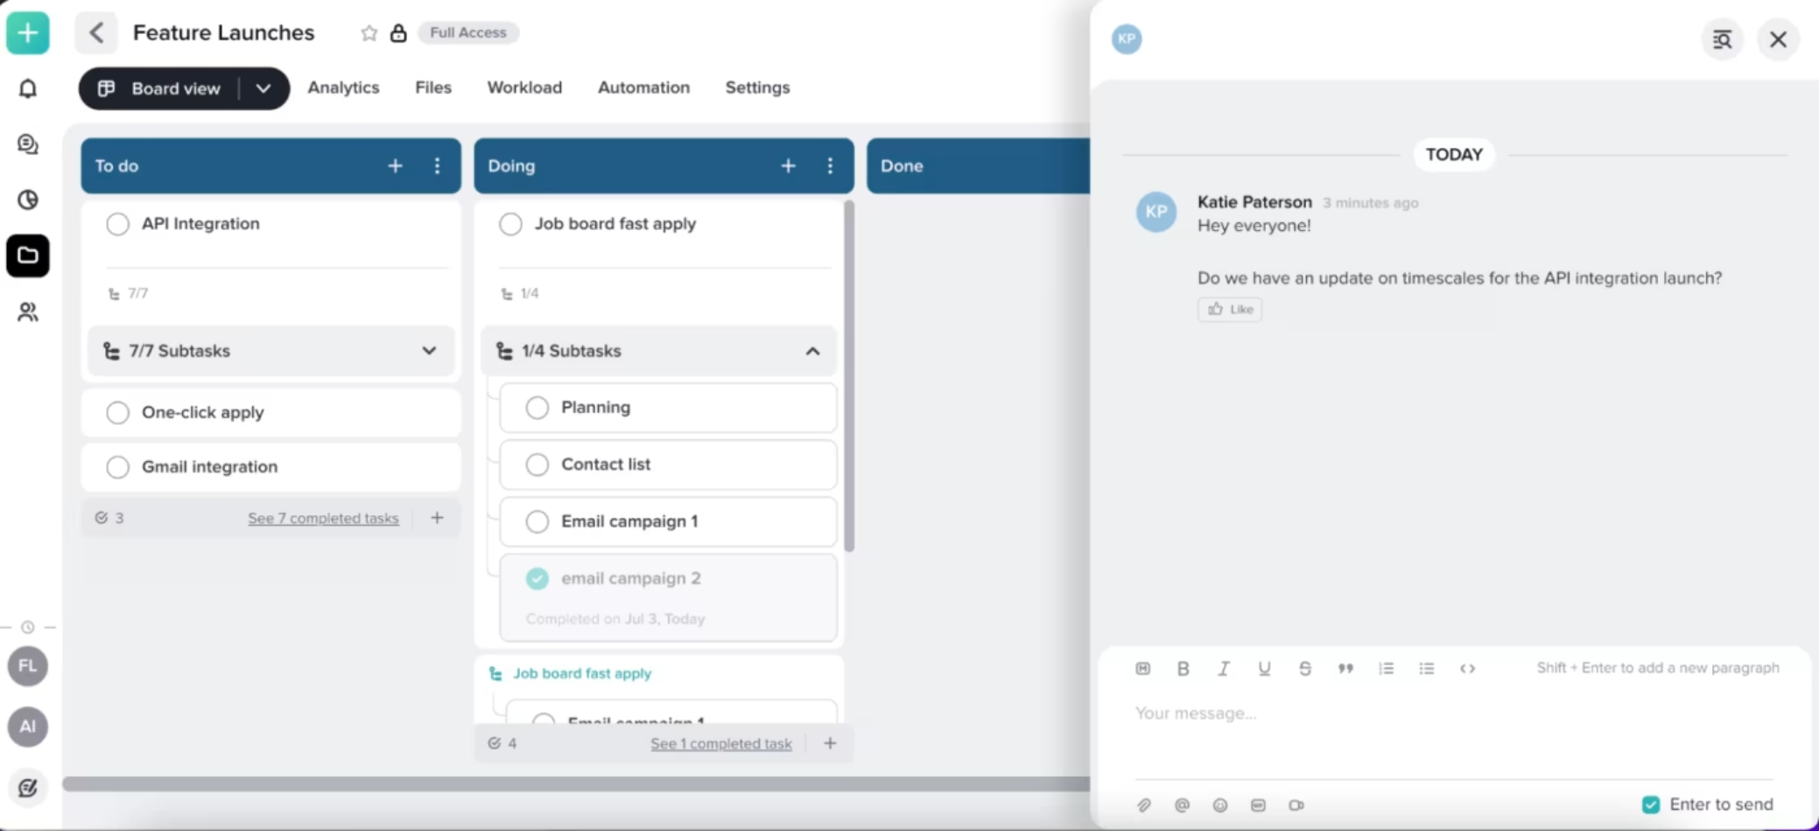Apply bold formatting in message editor

(1183, 668)
